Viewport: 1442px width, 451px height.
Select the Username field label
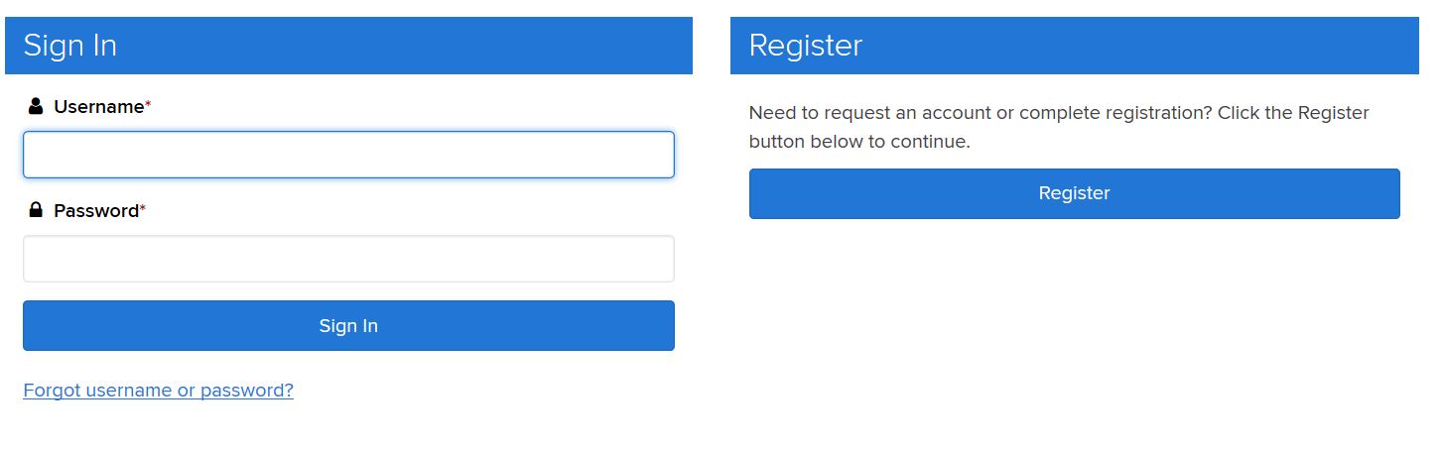pos(99,106)
